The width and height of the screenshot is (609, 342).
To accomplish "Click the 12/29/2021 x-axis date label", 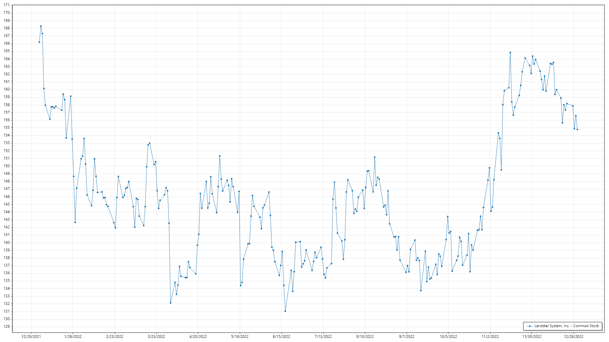I will [x=31, y=337].
